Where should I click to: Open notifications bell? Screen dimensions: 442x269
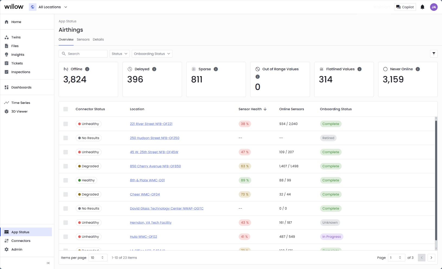point(422,7)
